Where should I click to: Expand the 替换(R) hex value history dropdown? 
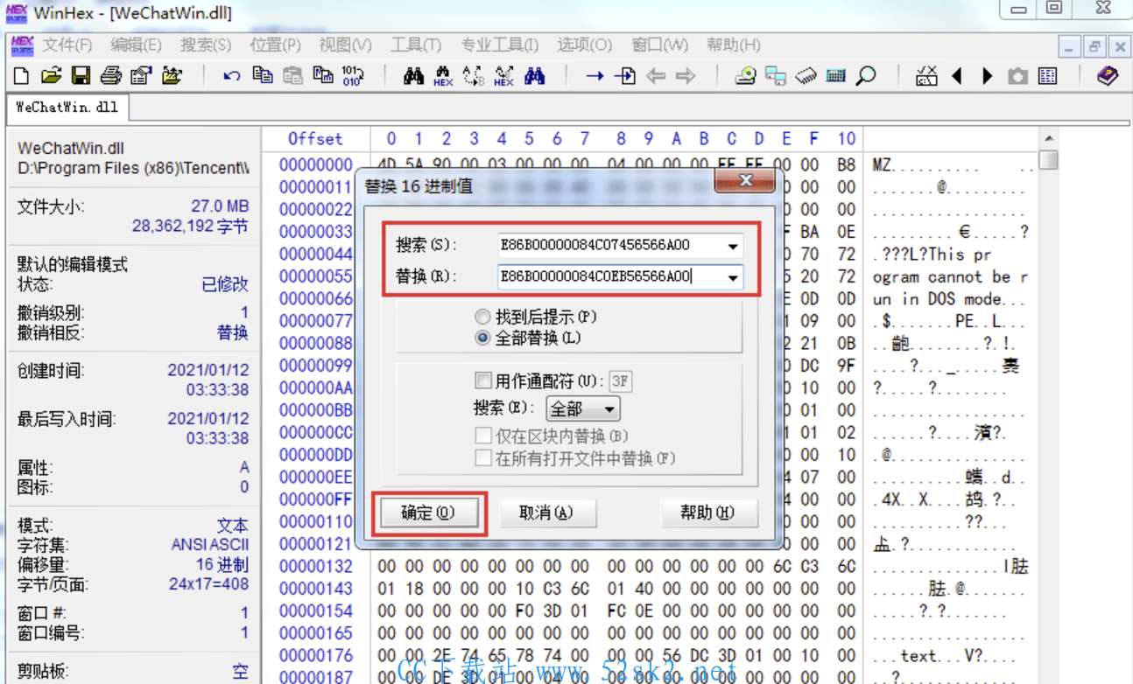tap(733, 277)
